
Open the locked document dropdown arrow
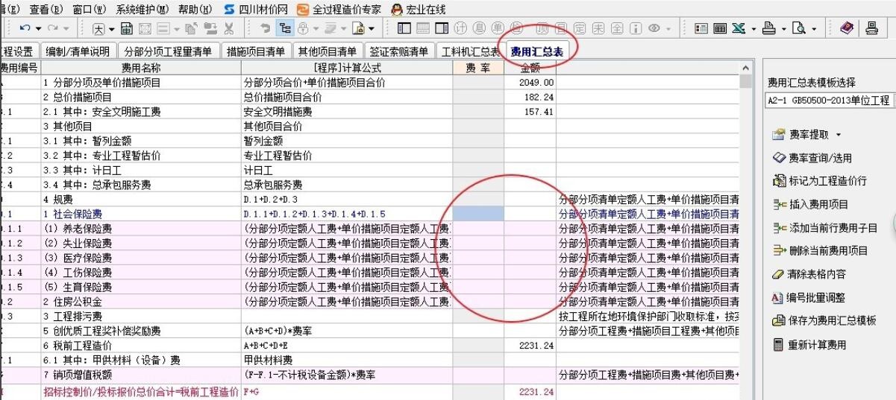pos(370,29)
